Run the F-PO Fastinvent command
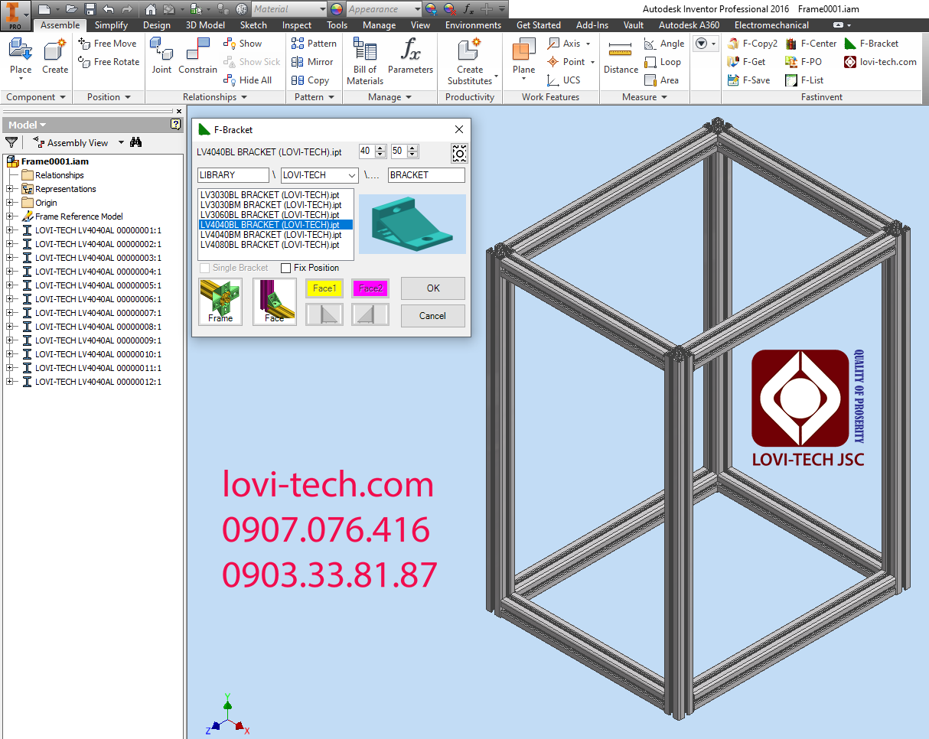Viewport: 929px width, 739px height. 804,62
